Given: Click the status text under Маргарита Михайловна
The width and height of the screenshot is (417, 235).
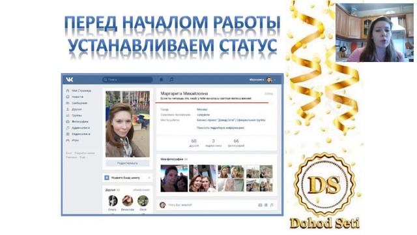Looking at the screenshot, I should pos(206,99).
